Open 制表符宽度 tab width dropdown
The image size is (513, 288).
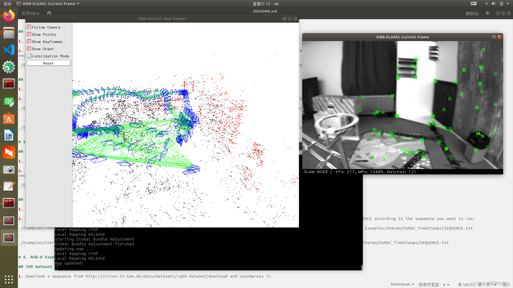[x=434, y=285]
